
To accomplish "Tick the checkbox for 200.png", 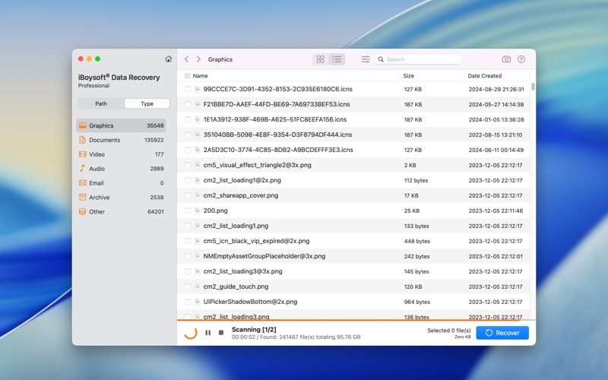I will [x=188, y=211].
